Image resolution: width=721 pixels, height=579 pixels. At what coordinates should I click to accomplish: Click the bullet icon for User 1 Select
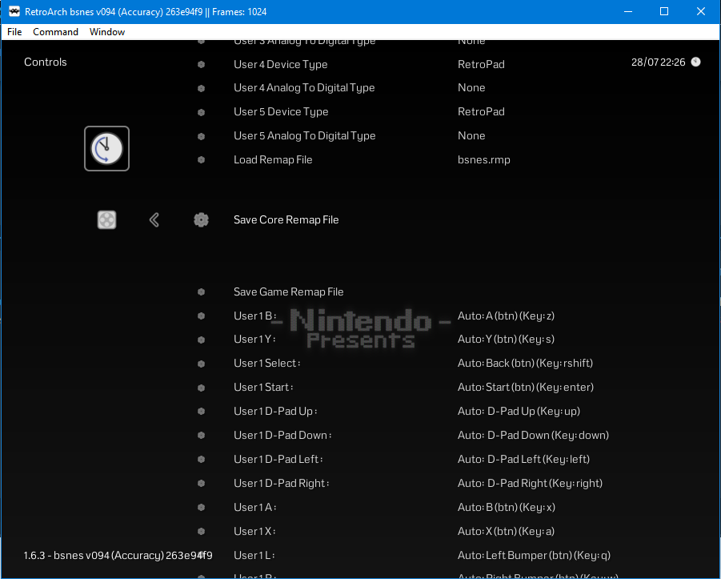pyautogui.click(x=201, y=364)
